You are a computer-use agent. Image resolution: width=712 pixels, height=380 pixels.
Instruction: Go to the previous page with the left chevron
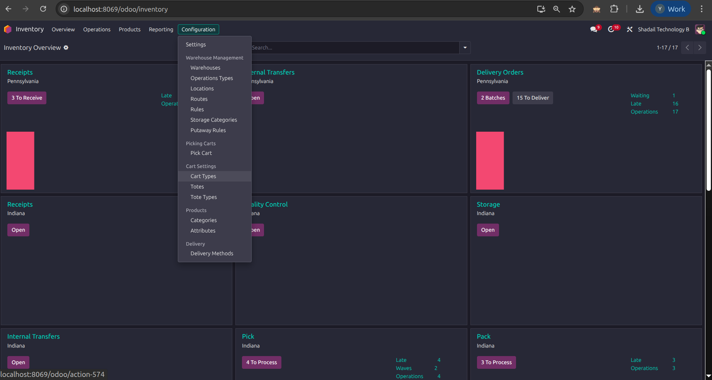[x=687, y=47]
